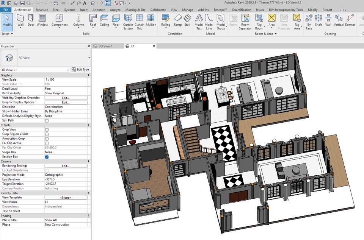Open the File menu
The height and width of the screenshot is (240, 364).
coord(6,10)
